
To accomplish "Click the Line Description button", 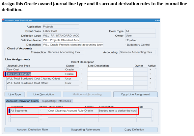I will 44,94.
